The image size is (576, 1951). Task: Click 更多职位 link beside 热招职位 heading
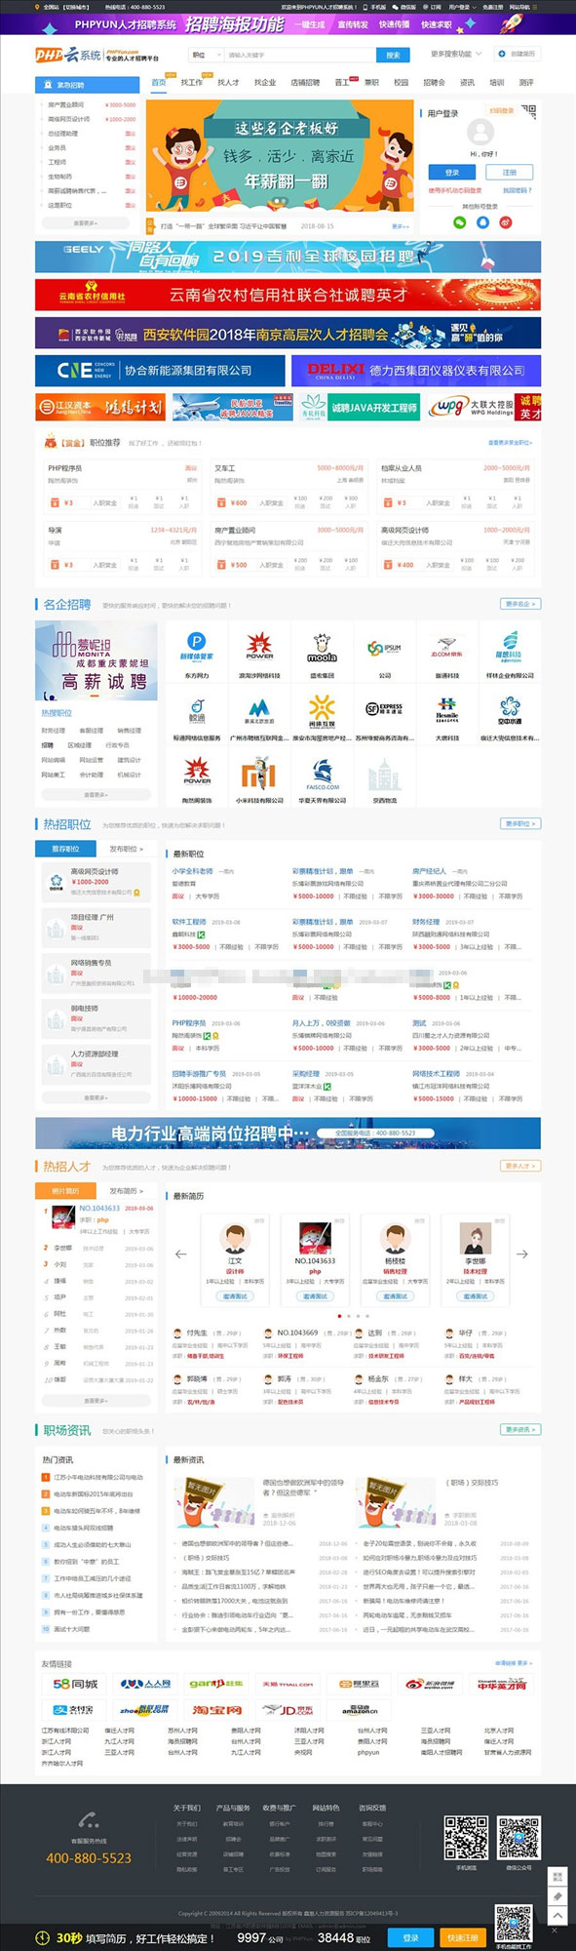pos(519,824)
